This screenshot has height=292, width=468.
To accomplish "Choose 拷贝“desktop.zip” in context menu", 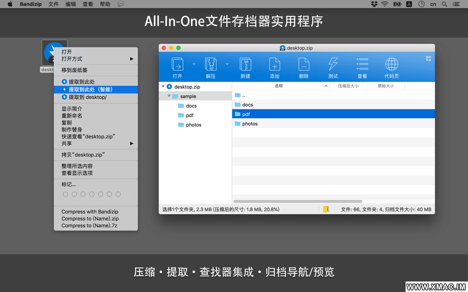I will 96,155.
